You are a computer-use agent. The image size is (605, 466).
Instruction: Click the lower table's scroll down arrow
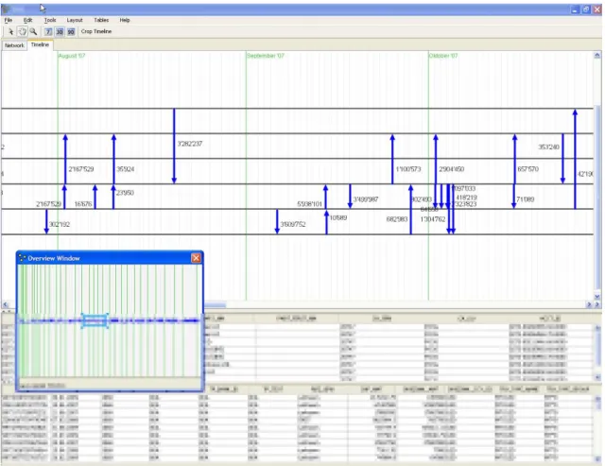tap(597, 457)
